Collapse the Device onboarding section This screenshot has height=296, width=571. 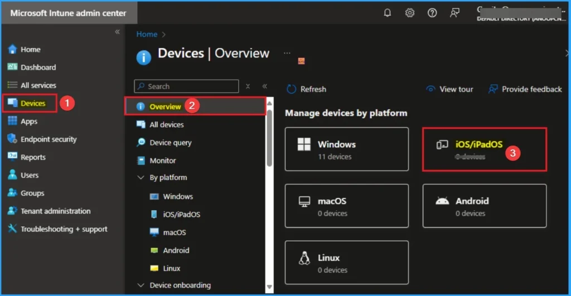click(141, 285)
